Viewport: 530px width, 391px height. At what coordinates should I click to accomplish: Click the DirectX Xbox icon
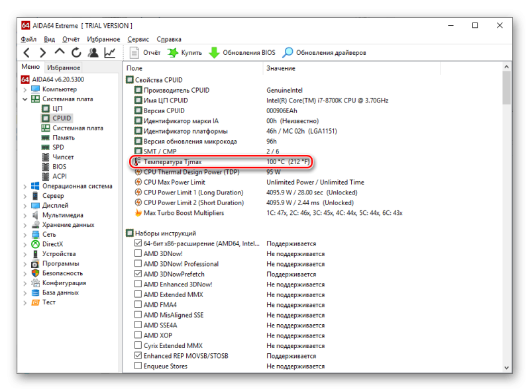click(35, 244)
